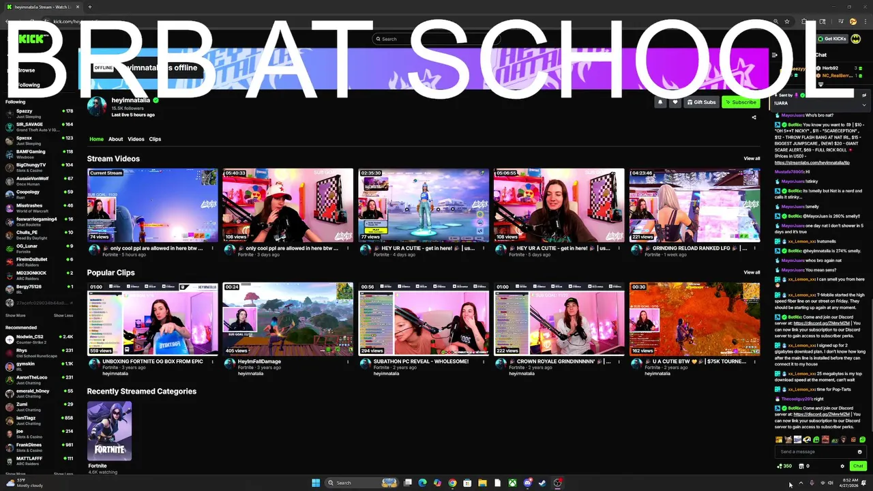Click Show More under Following list
Screen dimensions: 873x491
15,316
